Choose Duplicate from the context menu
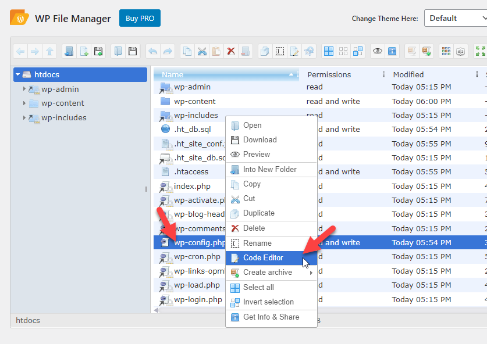 pyautogui.click(x=272, y=213)
